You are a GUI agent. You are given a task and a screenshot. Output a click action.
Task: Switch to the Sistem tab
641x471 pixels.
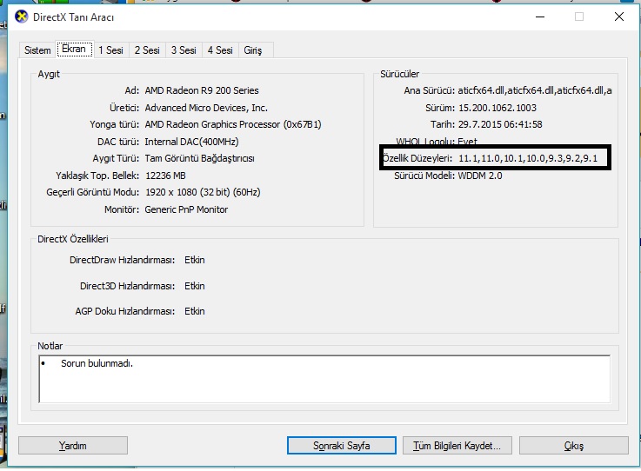pyautogui.click(x=37, y=50)
